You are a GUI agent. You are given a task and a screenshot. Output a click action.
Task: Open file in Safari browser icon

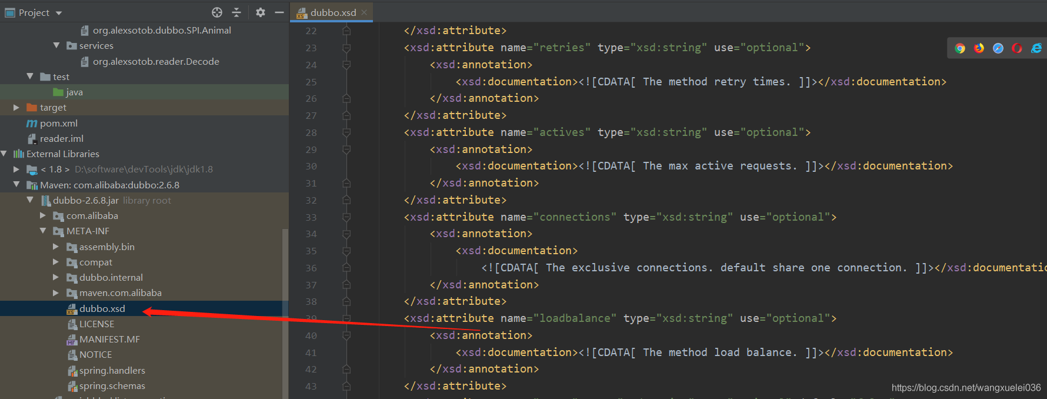pos(998,48)
